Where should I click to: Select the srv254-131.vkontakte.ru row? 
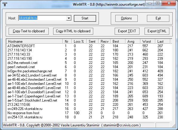89,117
